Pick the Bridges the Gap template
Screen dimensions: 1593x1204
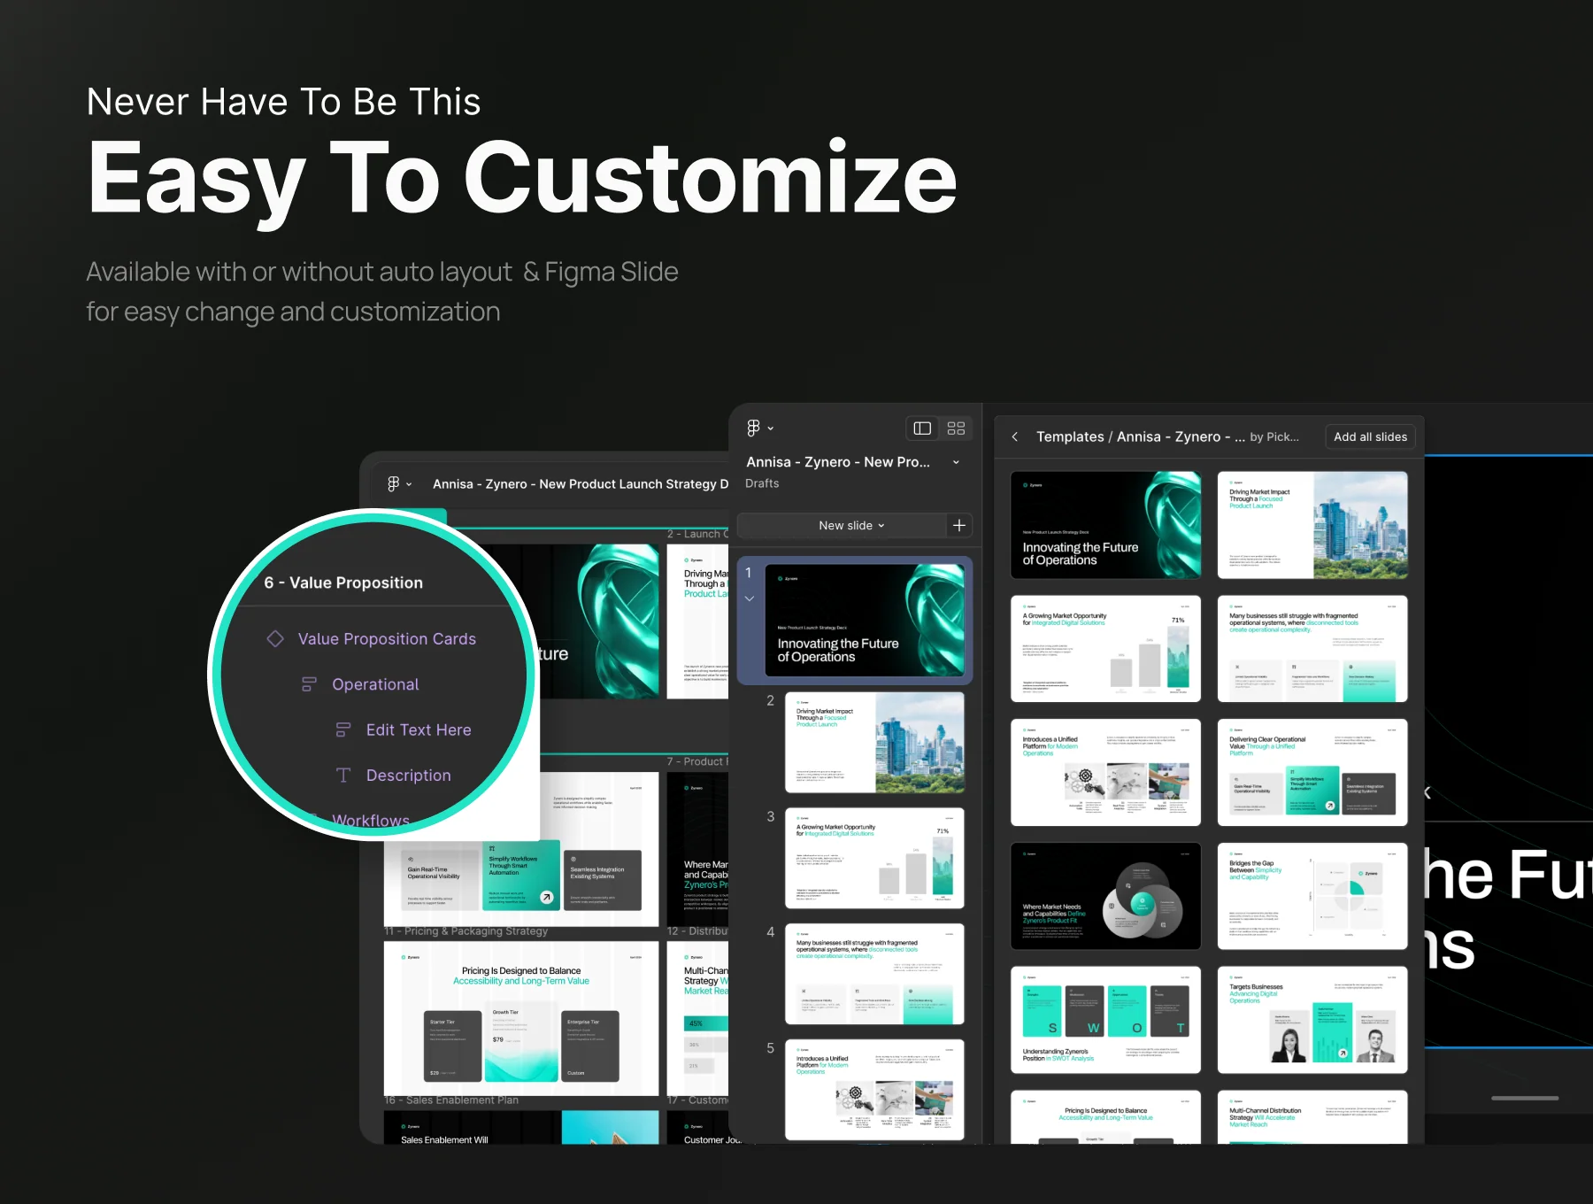tap(1312, 897)
